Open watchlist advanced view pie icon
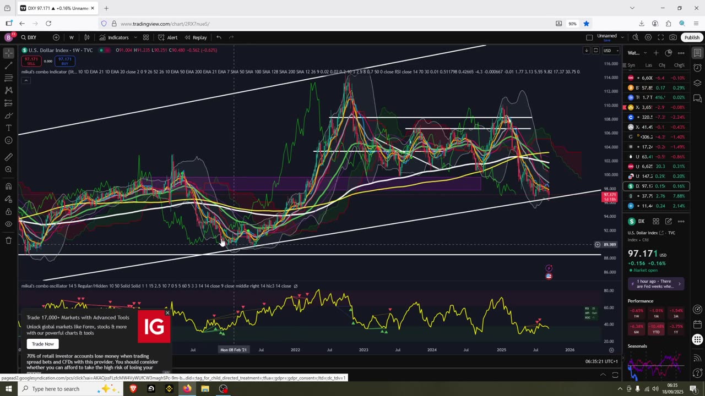The height and width of the screenshot is (396, 705). (x=668, y=53)
